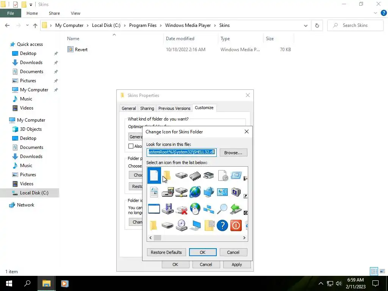Pick the network drive icon
The height and width of the screenshot is (291, 388).
[181, 192]
